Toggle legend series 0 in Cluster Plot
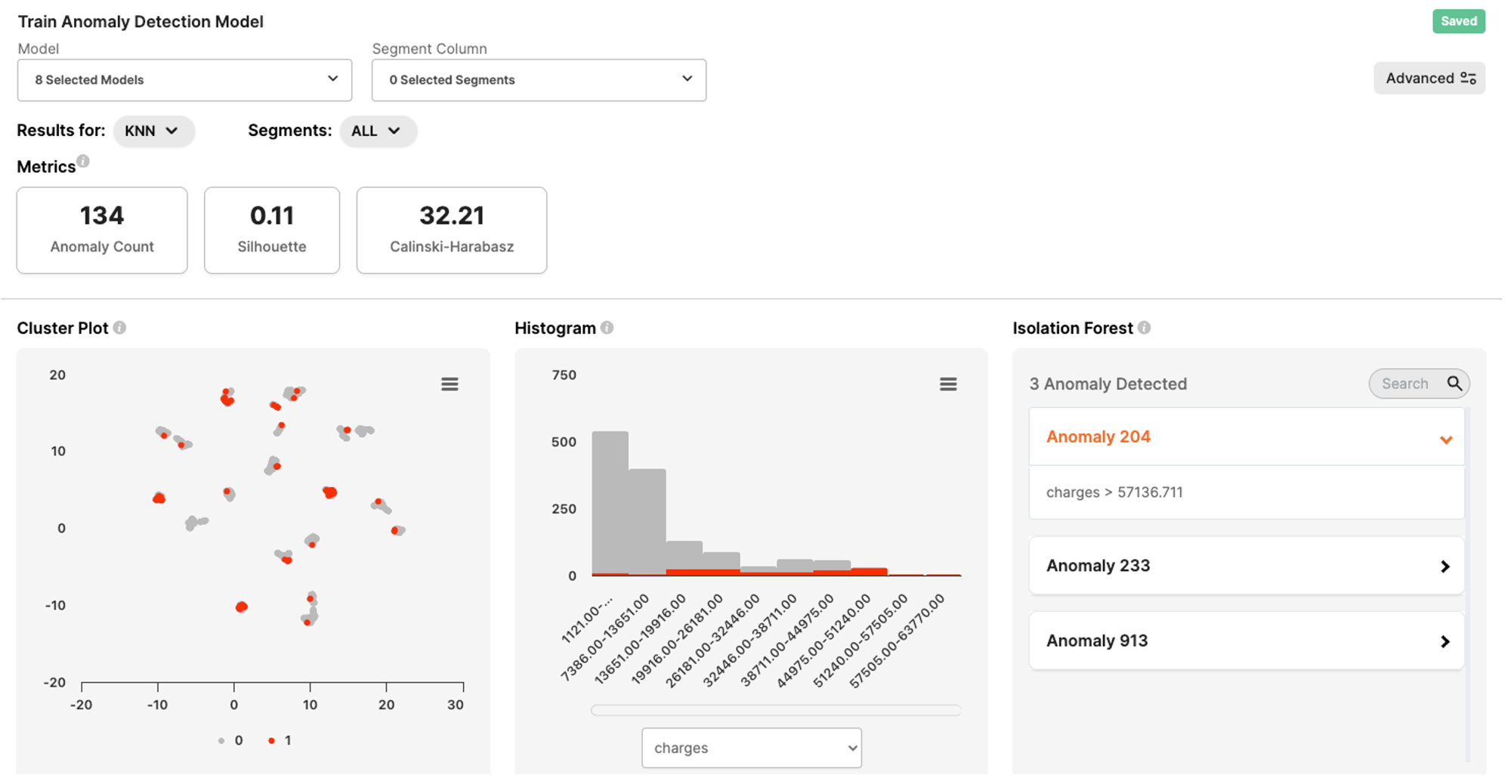The width and height of the screenshot is (1511, 778). coord(230,741)
